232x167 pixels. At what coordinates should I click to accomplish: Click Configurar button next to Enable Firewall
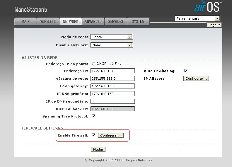point(111,135)
